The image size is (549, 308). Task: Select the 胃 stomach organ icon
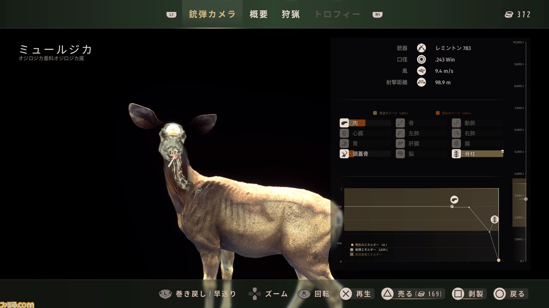(x=344, y=144)
